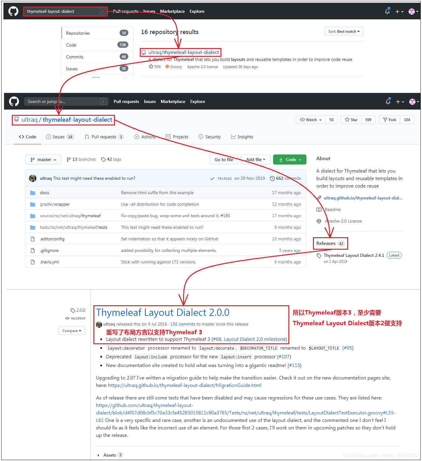Click ultraq avatar in latest commit row
The width and height of the screenshot is (422, 461).
tap(33, 178)
